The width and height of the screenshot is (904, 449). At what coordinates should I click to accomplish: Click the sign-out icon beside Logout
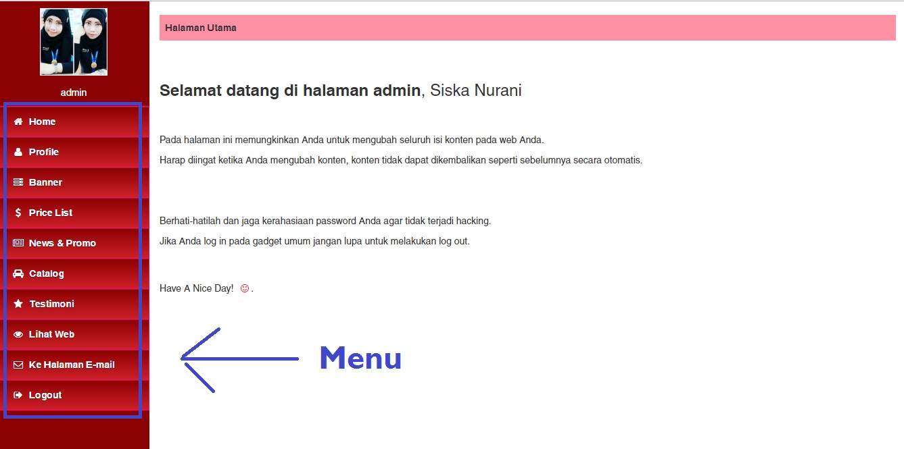coord(18,395)
